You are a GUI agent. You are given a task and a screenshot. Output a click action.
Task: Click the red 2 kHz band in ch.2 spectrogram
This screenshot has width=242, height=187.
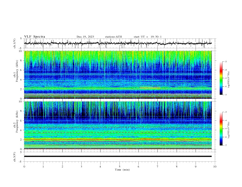point(118,139)
